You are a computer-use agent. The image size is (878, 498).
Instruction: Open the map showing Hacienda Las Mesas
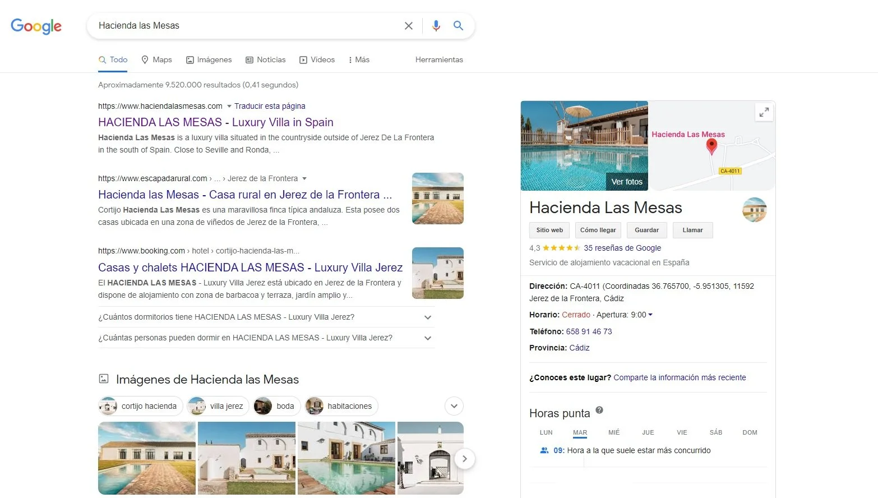point(713,146)
